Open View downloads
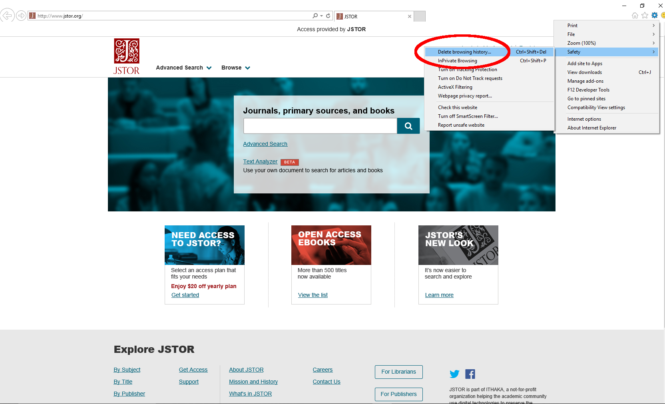This screenshot has height=404, width=665. point(607,72)
